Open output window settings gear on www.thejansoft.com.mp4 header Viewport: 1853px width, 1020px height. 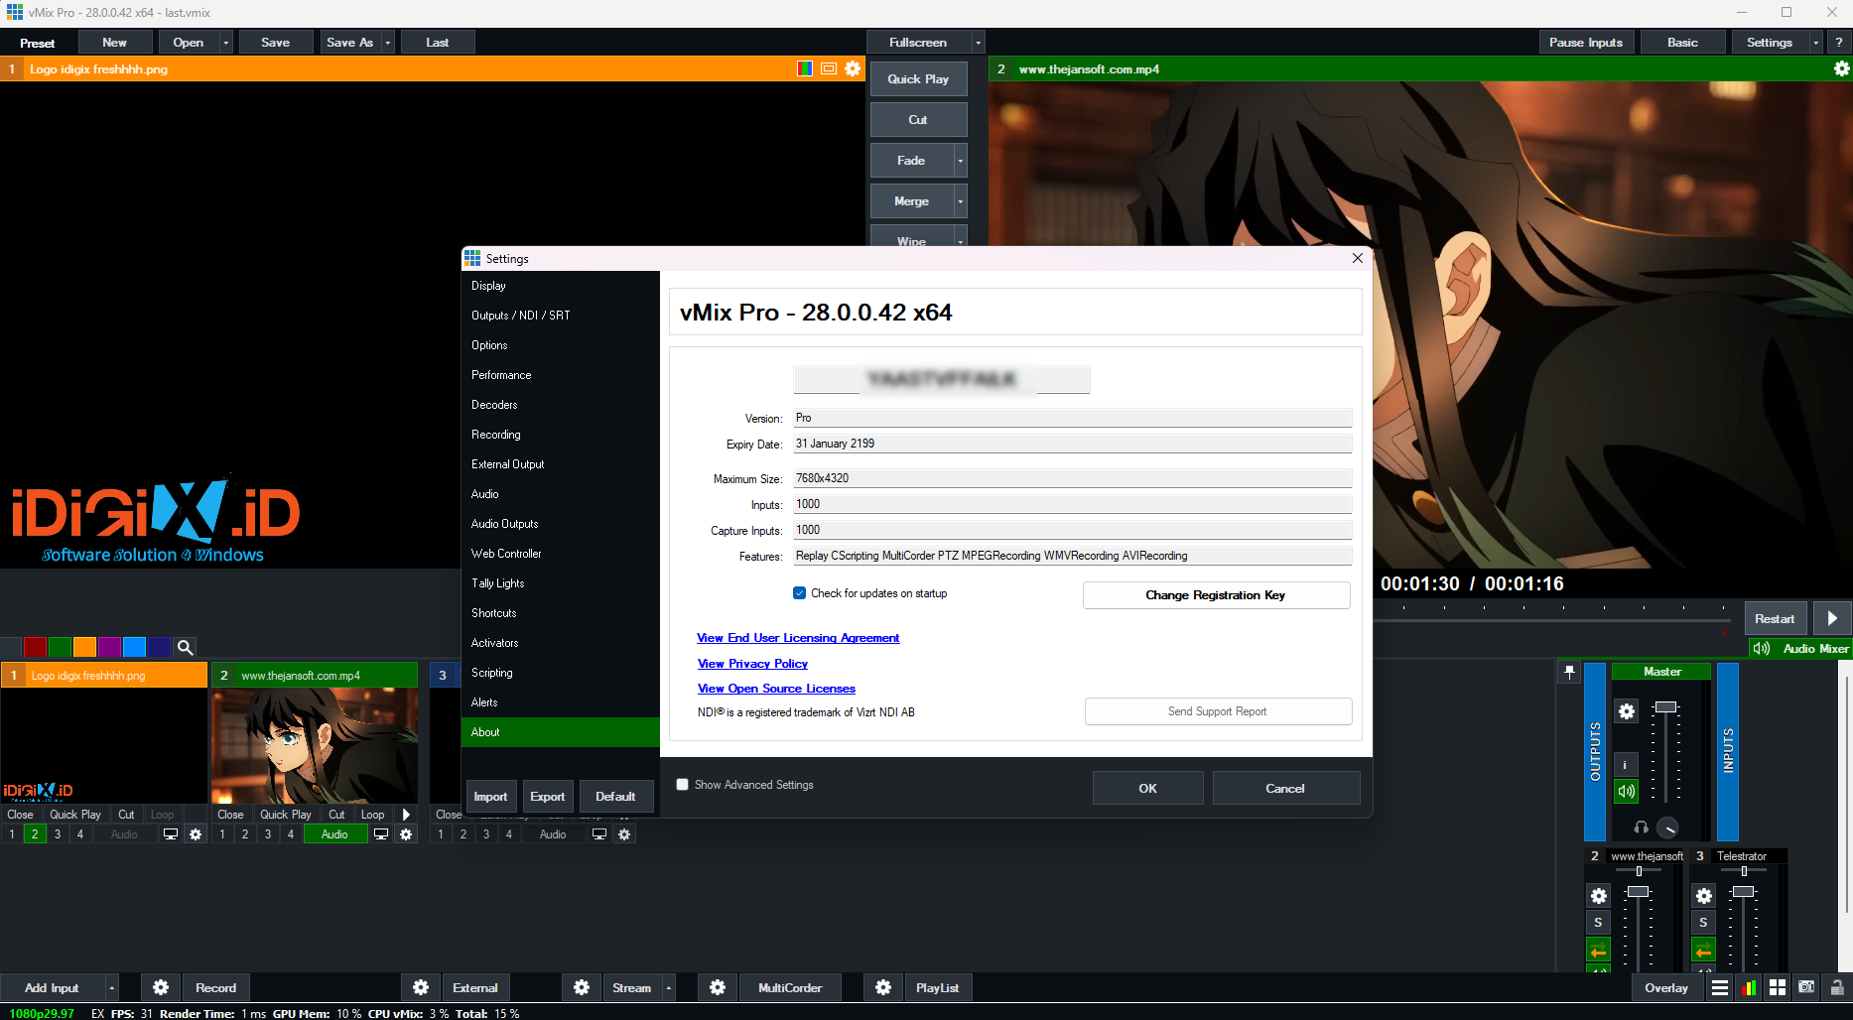(x=1841, y=68)
